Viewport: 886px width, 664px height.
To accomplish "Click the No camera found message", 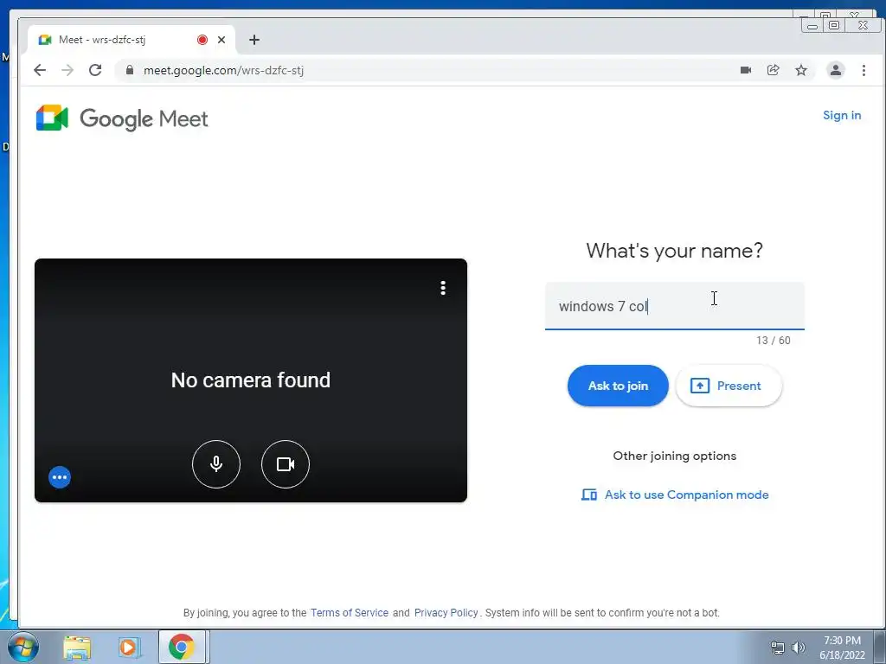I will click(250, 380).
